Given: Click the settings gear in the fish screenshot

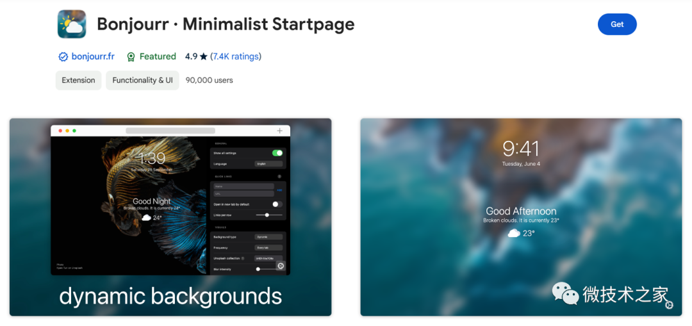Looking at the screenshot, I should [281, 266].
